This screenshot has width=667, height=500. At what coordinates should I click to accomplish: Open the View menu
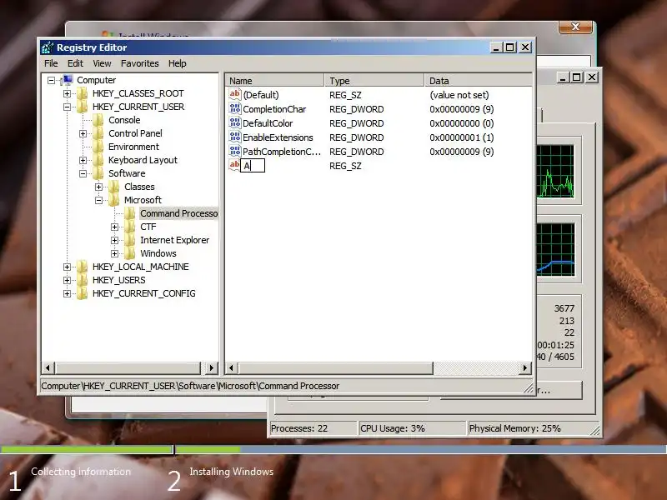click(x=102, y=63)
